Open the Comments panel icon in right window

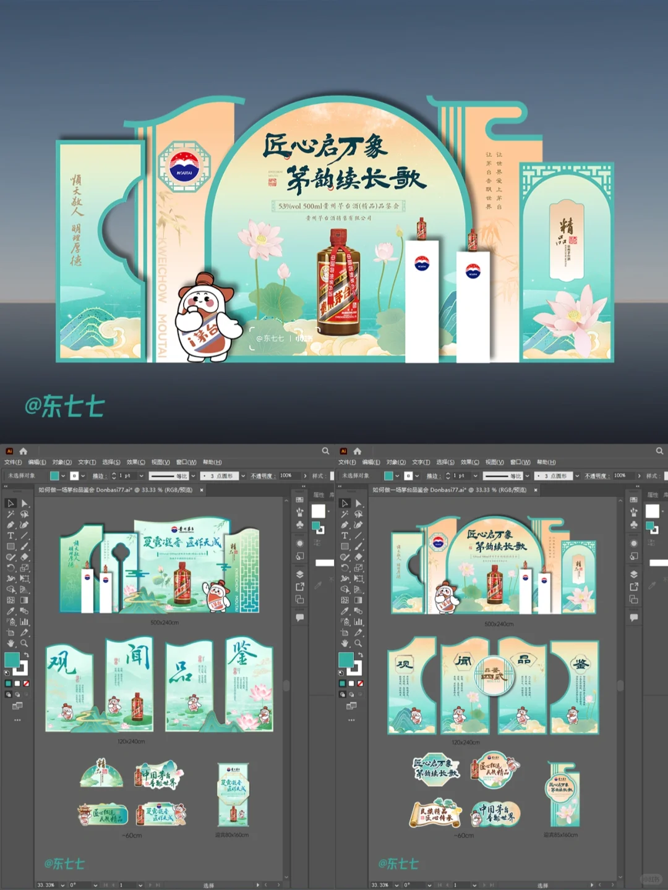pyautogui.click(x=634, y=617)
